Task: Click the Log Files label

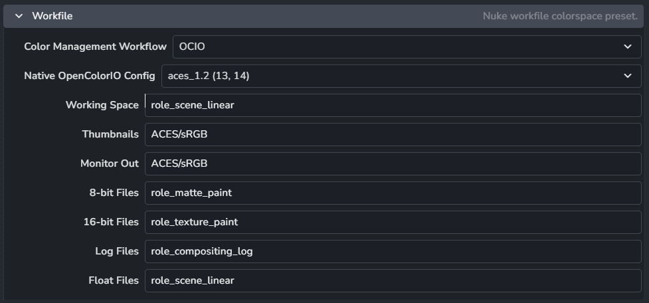Action: 117,251
